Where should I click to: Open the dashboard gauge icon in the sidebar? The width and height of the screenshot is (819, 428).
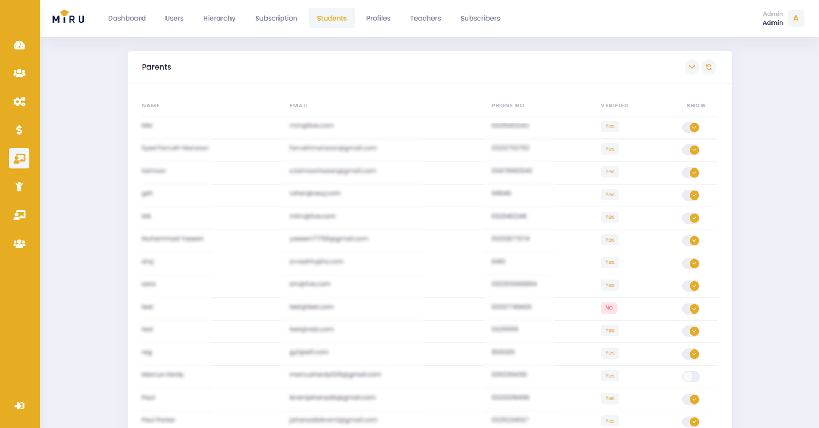tap(19, 45)
